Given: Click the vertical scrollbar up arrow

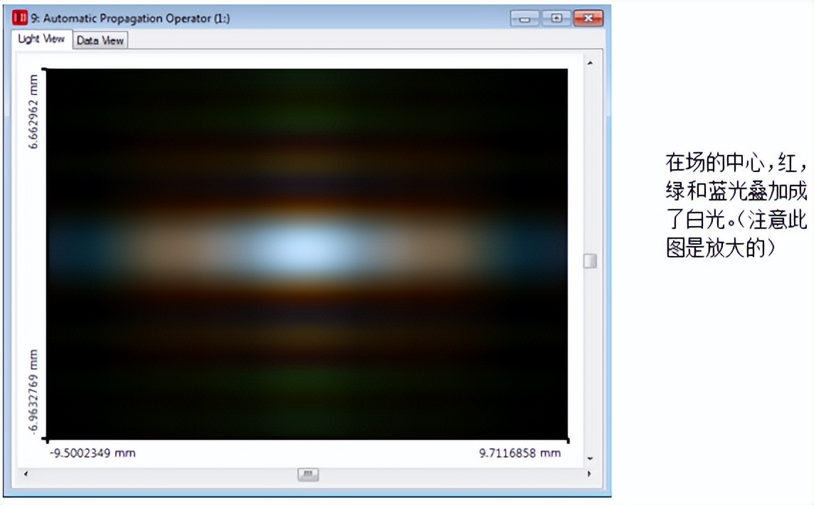Looking at the screenshot, I should (x=590, y=63).
